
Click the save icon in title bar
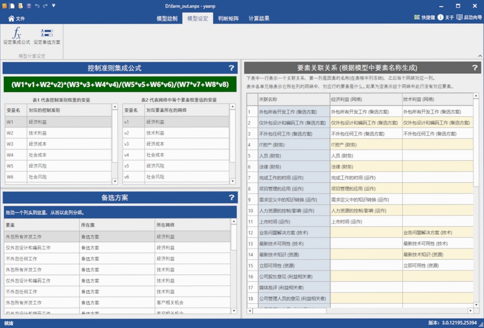[29, 6]
